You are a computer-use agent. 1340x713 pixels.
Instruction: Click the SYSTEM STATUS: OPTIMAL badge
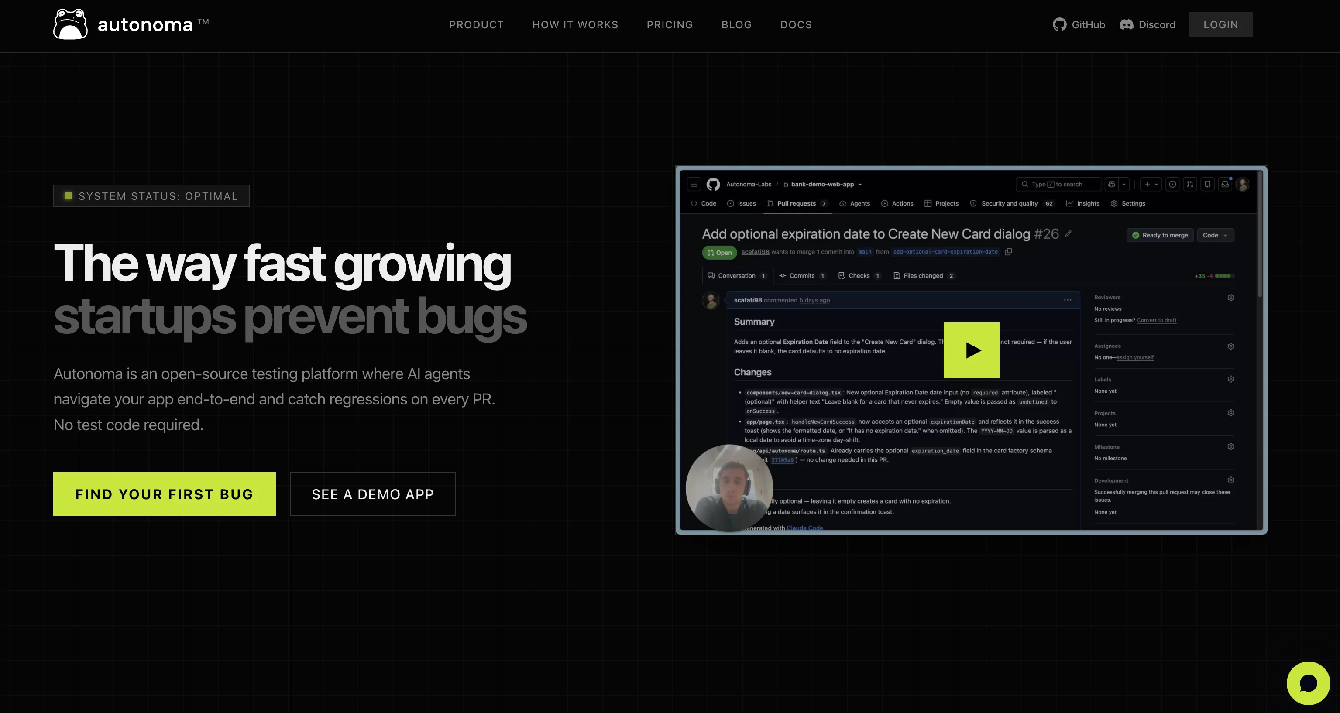point(151,196)
